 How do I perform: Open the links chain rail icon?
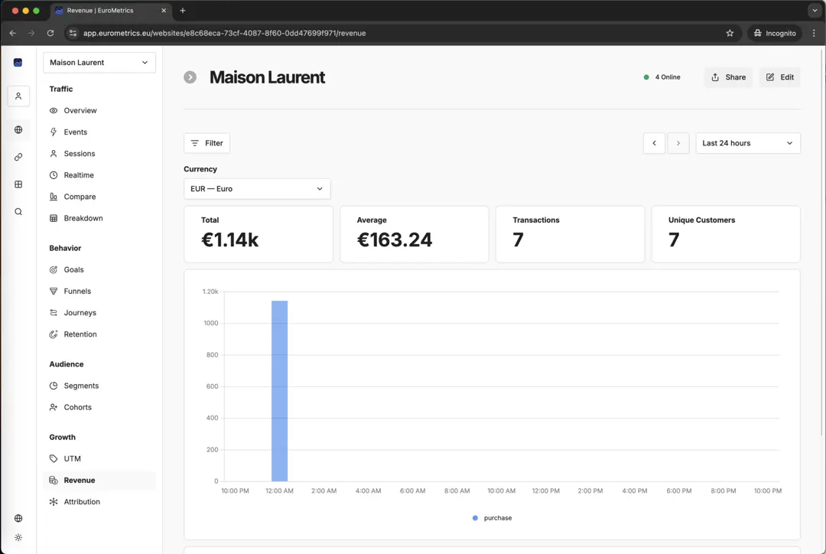tap(18, 157)
